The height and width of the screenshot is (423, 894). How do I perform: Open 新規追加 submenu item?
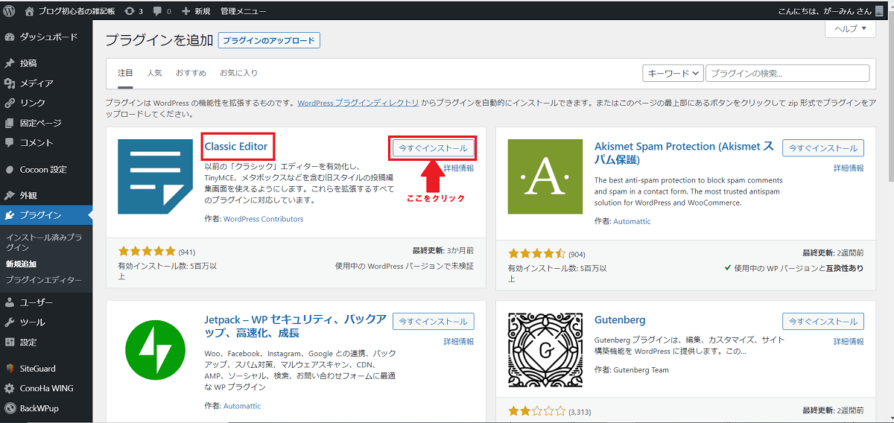pos(21,264)
